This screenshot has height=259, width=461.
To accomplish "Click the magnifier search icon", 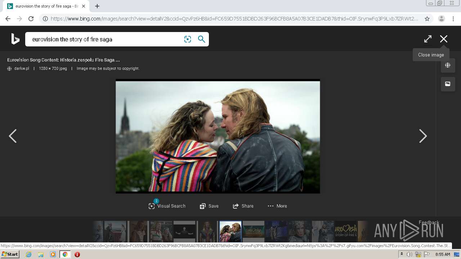I will click(202, 39).
